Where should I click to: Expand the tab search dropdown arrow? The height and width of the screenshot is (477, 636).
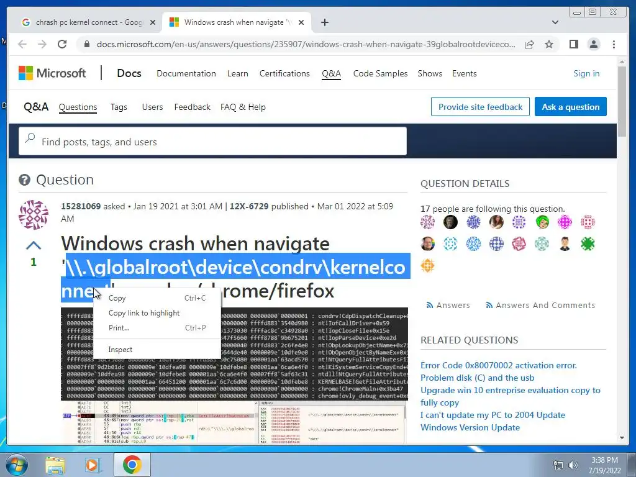(x=555, y=22)
